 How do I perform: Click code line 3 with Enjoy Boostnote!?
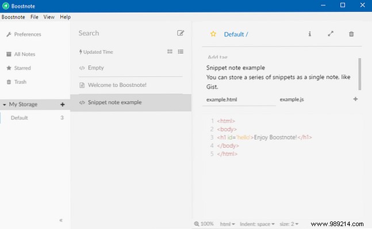[264, 138]
